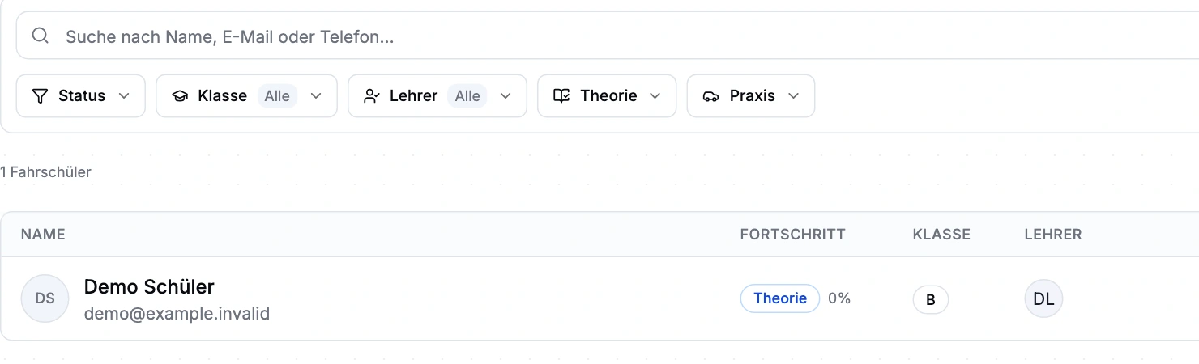The width and height of the screenshot is (1199, 364).
Task: Open the Klasse dropdown chevron
Action: 317,96
